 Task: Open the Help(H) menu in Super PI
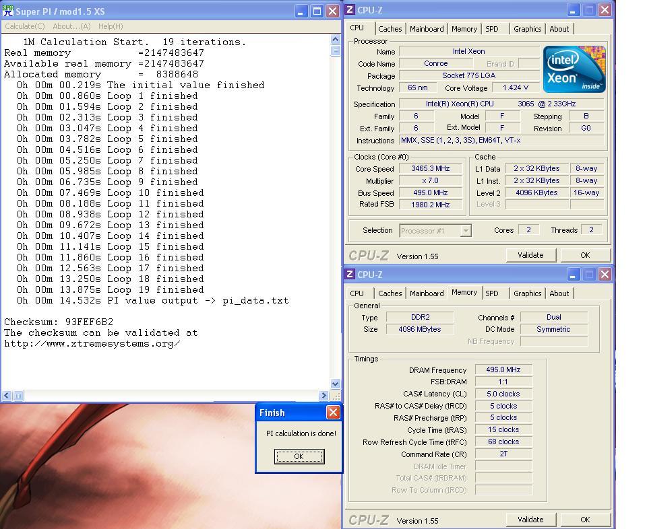(x=111, y=26)
